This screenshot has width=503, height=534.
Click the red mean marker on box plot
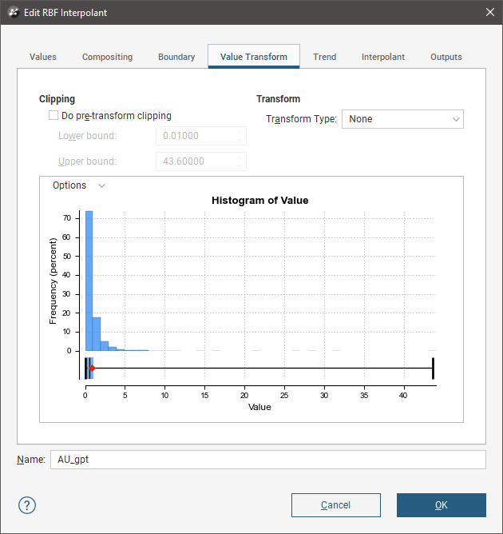(x=93, y=369)
